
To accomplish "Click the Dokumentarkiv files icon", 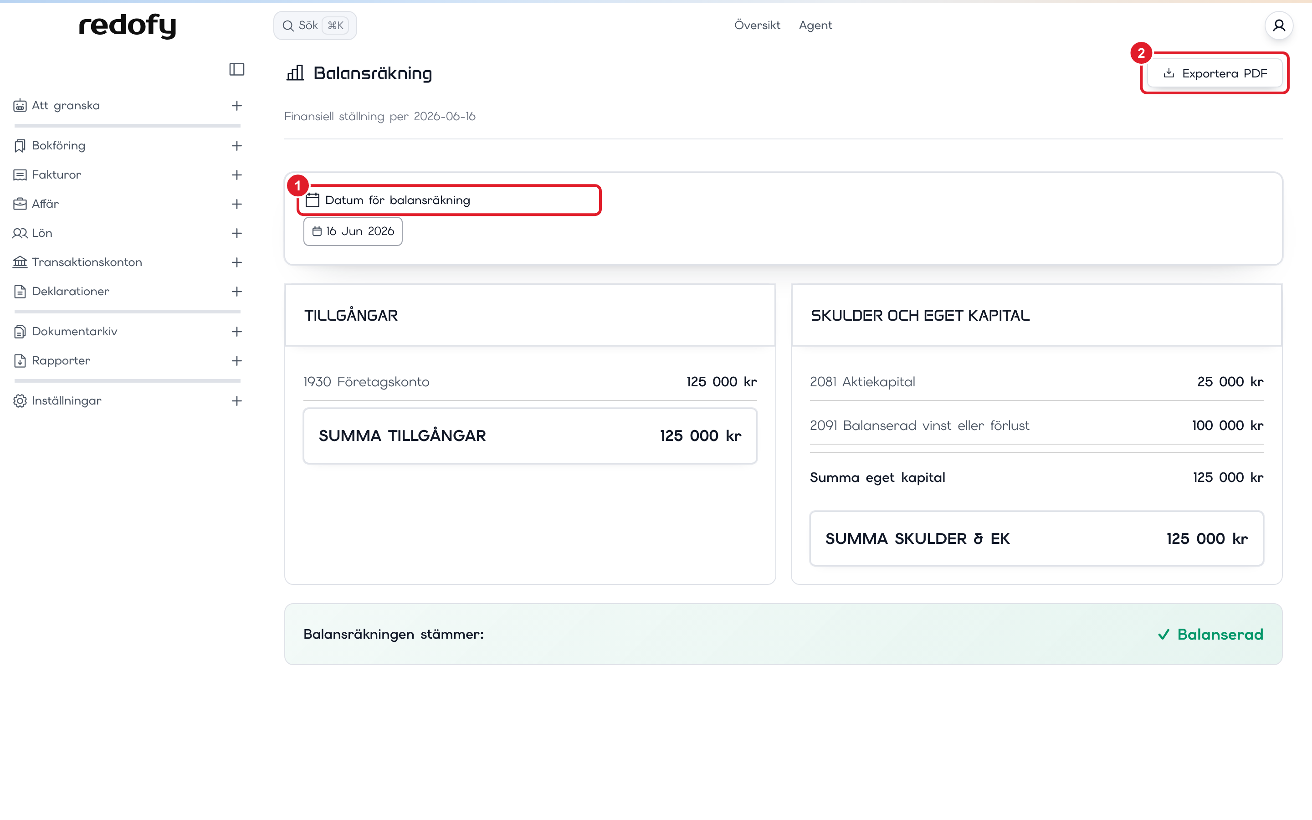I will [20, 331].
